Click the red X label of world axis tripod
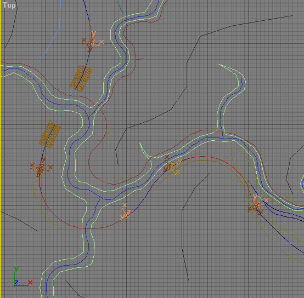This screenshot has height=298, width=304. pos(30,283)
